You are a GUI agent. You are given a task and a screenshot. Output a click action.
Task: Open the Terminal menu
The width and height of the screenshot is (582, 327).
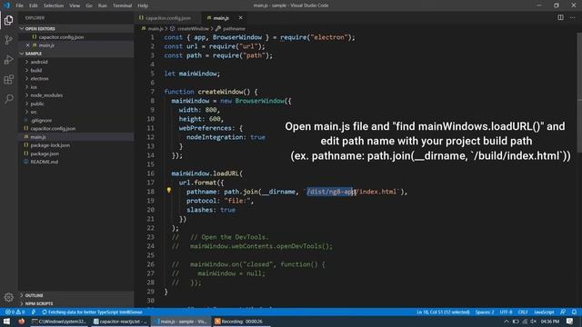(122, 5)
